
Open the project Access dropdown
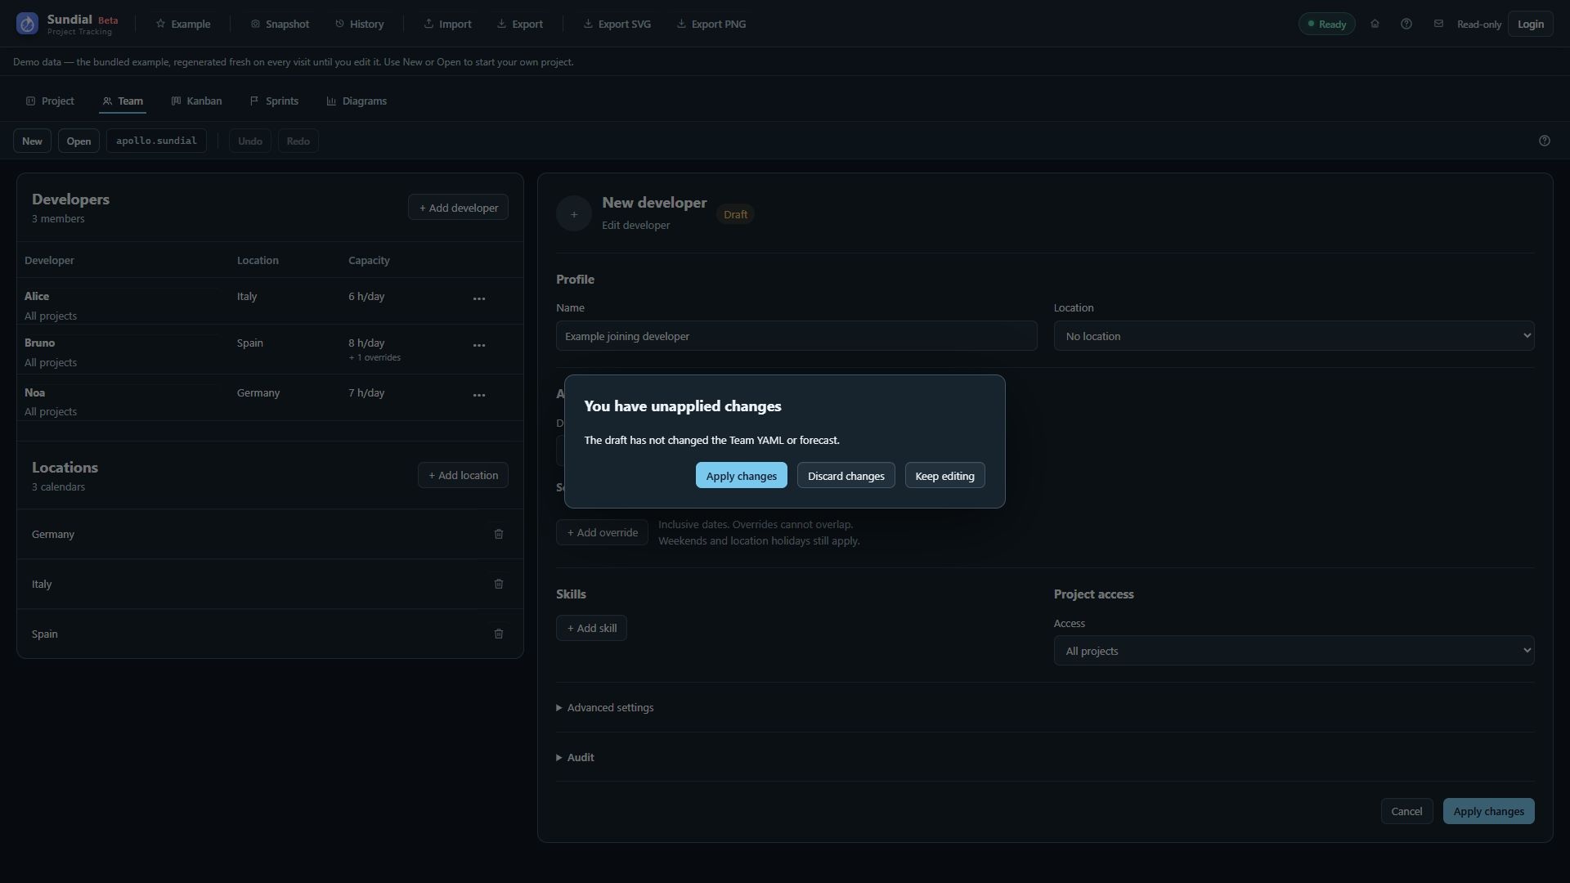1294,651
